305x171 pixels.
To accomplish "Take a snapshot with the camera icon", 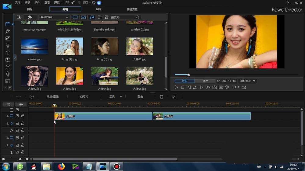I will (214, 87).
